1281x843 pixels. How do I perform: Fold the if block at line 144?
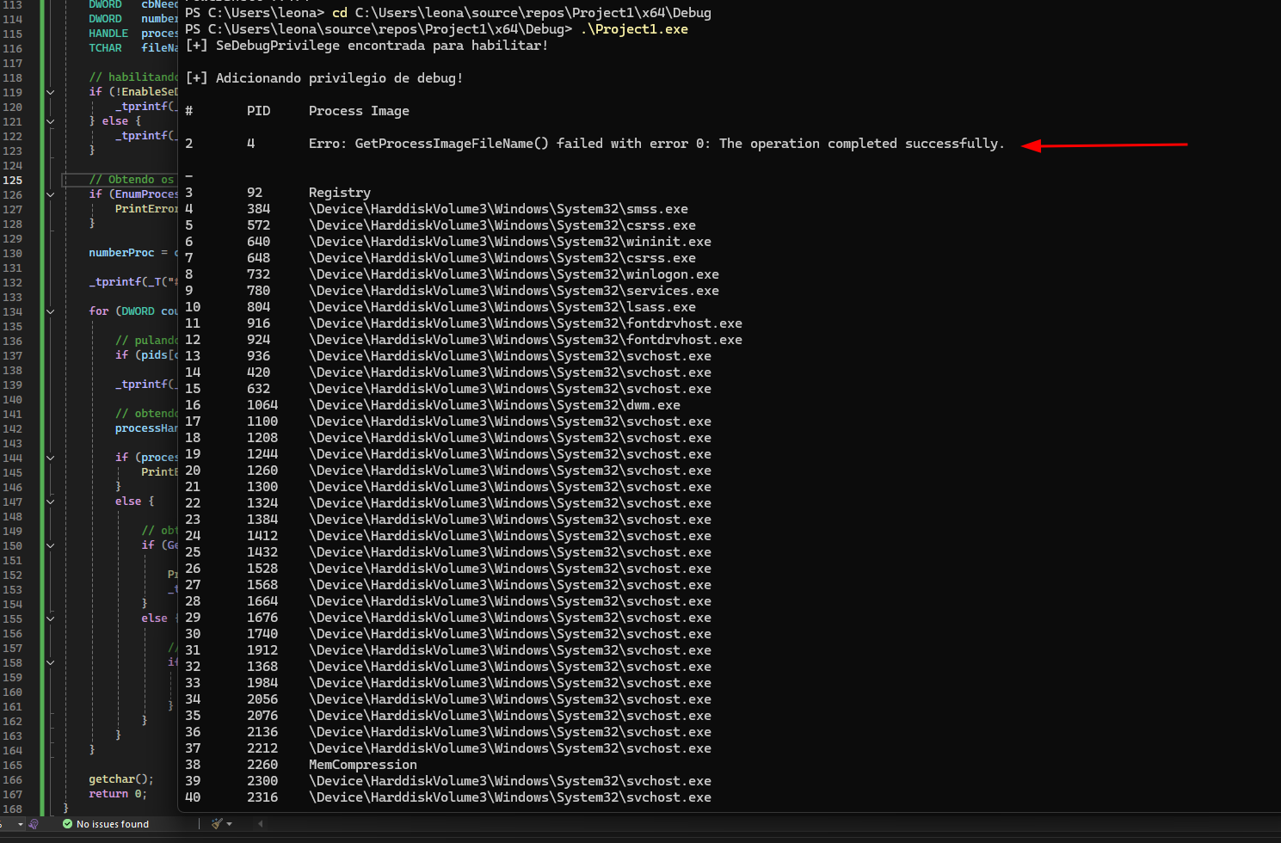click(x=50, y=458)
